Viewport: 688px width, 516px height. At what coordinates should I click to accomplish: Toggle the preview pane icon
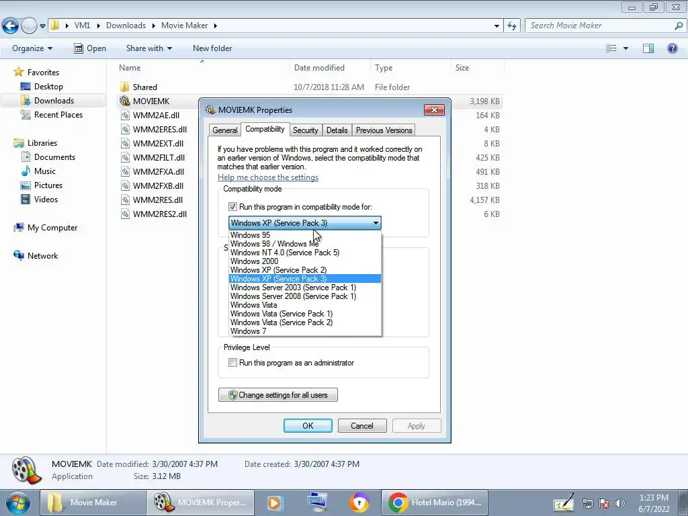tap(648, 48)
